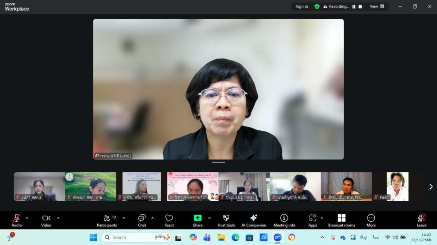Open the Participants list
This screenshot has height=245, width=437.
pos(107,220)
